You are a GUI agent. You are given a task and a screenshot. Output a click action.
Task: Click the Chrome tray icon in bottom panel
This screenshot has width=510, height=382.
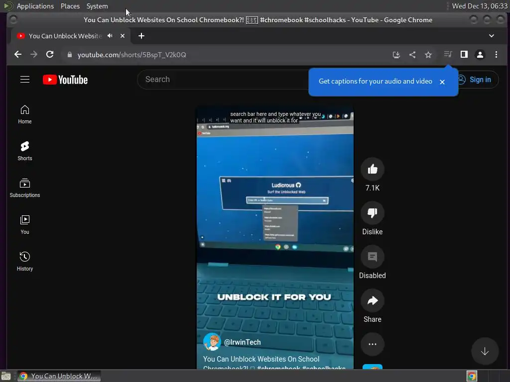click(472, 376)
